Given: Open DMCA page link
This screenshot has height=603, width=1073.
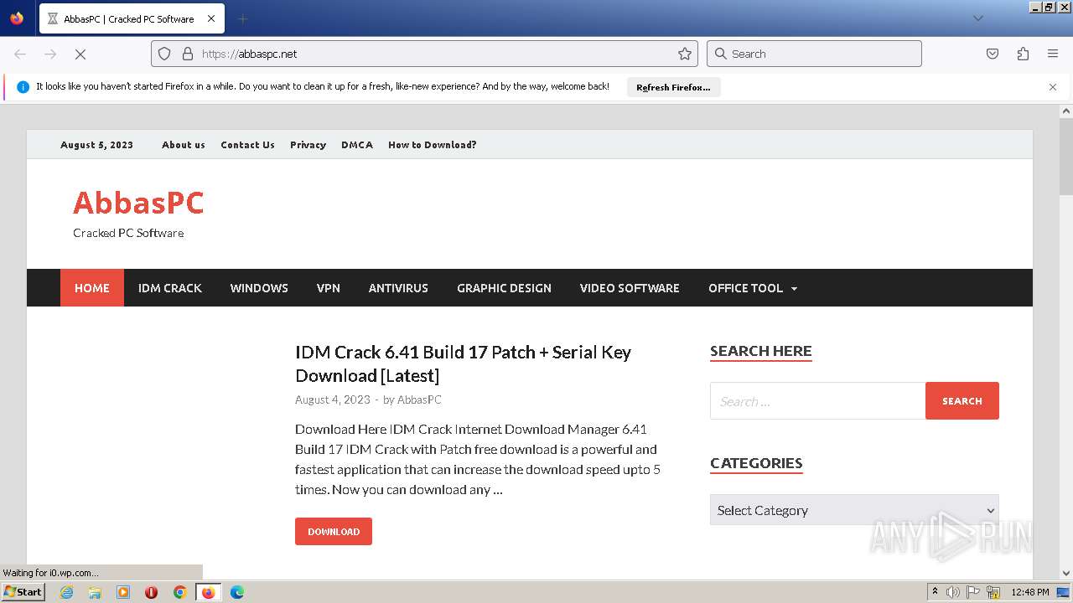Looking at the screenshot, I should 357,145.
